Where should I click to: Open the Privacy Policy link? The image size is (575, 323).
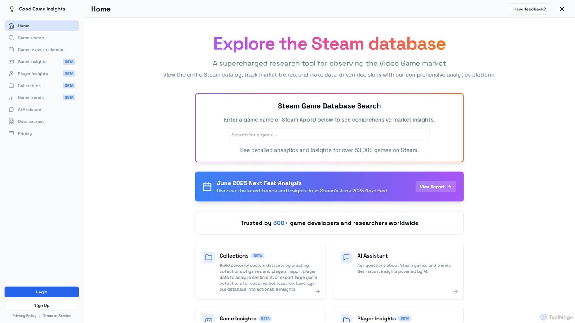point(24,316)
